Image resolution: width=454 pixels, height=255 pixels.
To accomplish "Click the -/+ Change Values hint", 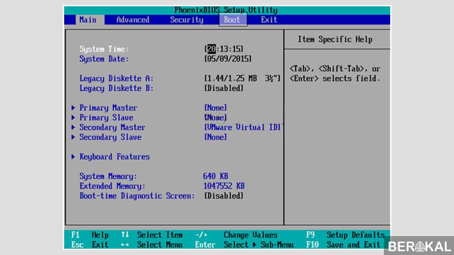I will coord(236,235).
